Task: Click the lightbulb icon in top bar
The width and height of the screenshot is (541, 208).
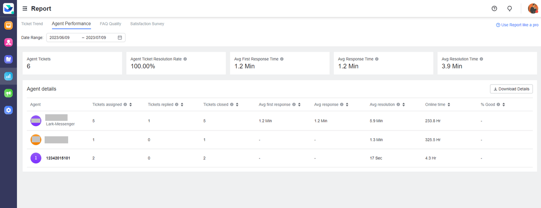Action: tap(510, 8)
